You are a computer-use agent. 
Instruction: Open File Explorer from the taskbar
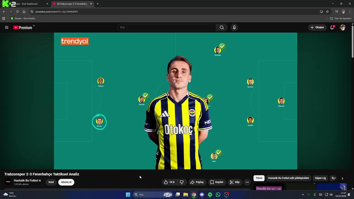click(186, 195)
